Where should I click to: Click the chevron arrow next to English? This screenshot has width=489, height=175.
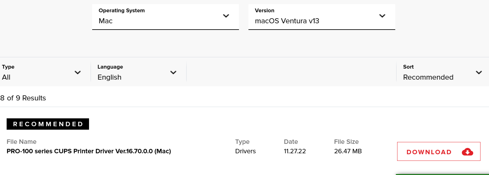[x=173, y=73]
